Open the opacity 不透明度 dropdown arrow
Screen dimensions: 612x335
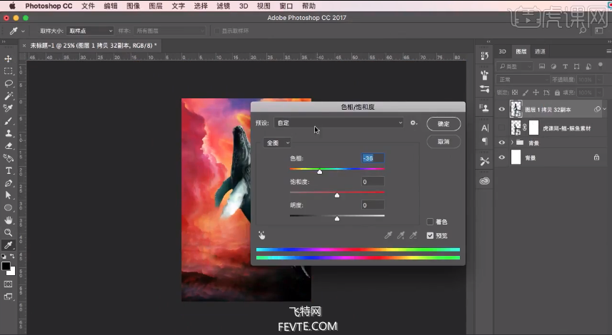(598, 79)
